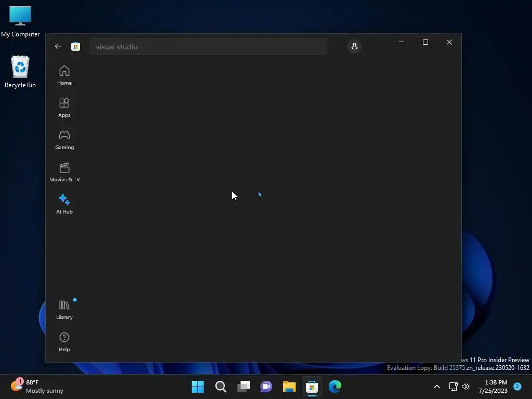Minimize the Microsoft Store window
Screen dimensions: 532x399
pos(402,42)
